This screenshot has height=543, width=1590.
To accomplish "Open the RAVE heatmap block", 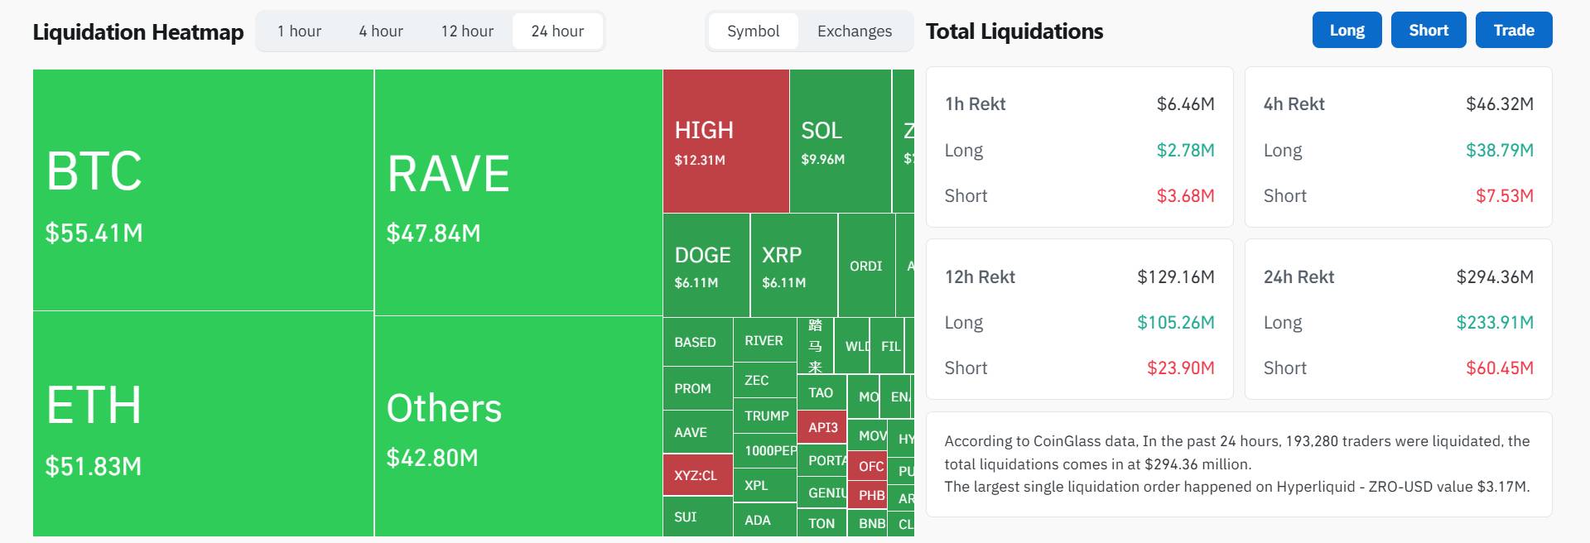I will (518, 192).
